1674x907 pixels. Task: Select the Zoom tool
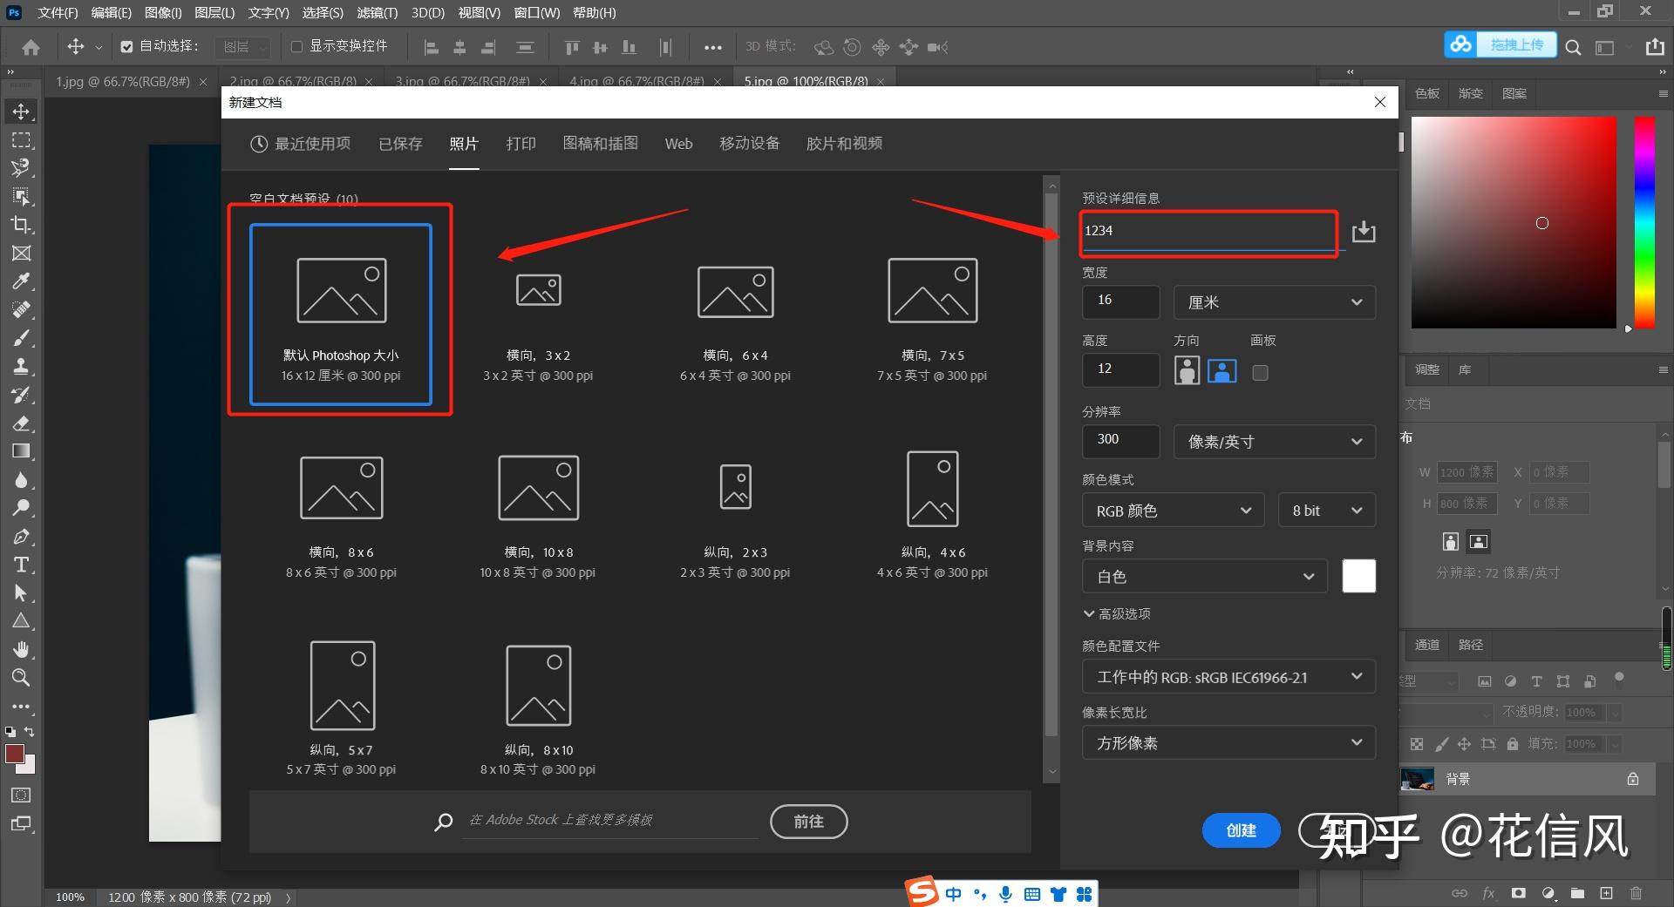[x=22, y=678]
